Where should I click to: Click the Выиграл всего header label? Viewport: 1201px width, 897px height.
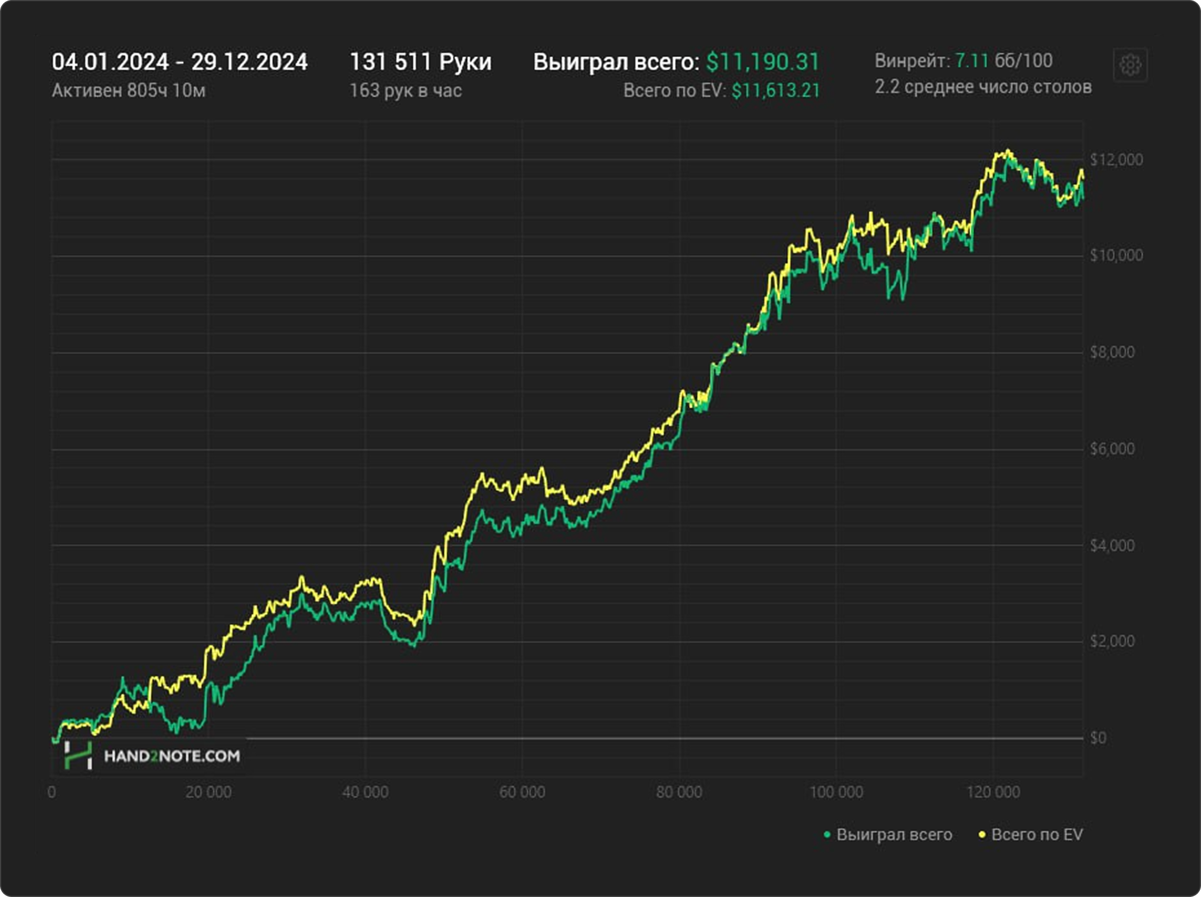coord(616,62)
